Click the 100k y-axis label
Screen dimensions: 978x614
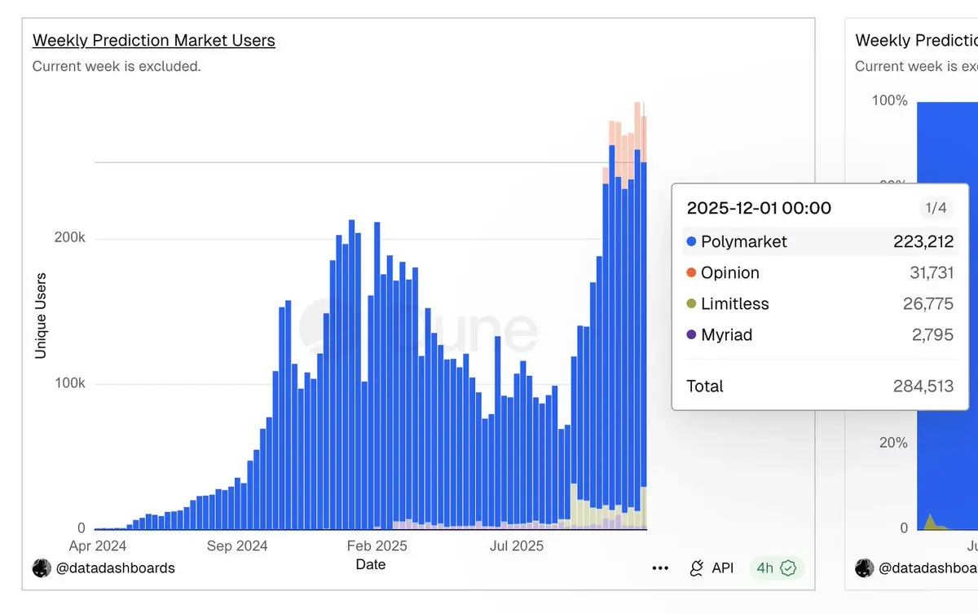point(70,383)
